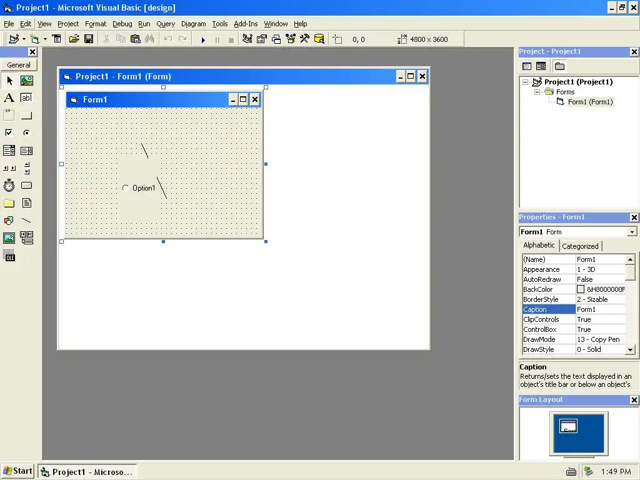Click the clock in system tray

616,471
